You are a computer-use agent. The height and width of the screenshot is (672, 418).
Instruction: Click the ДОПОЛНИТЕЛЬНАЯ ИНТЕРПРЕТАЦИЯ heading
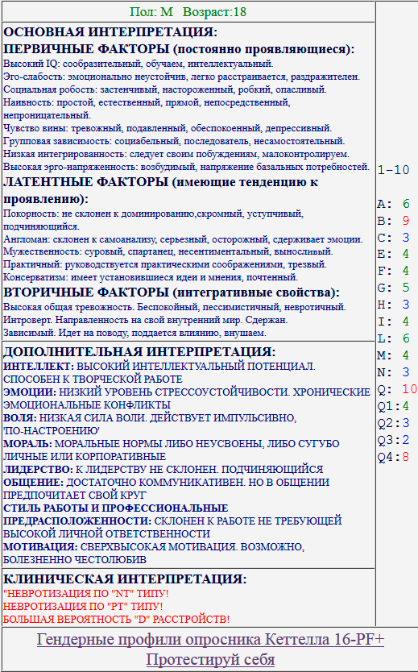pyautogui.click(x=139, y=352)
